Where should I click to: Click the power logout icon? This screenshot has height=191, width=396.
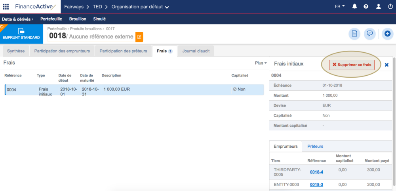[x=390, y=7]
